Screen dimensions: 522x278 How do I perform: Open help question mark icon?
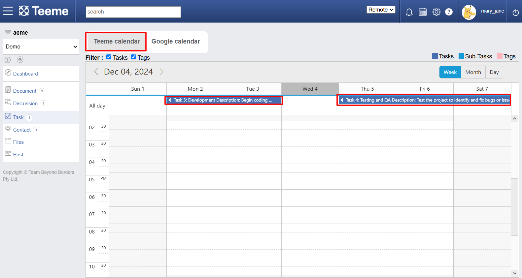pos(449,12)
